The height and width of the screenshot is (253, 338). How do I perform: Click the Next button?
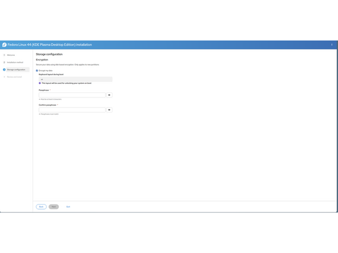pos(54,207)
